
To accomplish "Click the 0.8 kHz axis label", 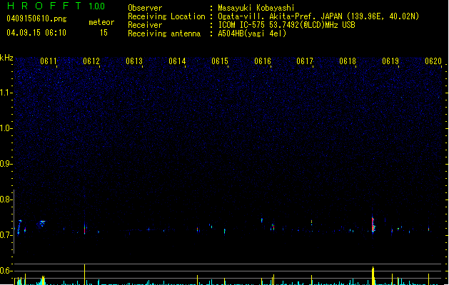I will pyautogui.click(x=6, y=199).
